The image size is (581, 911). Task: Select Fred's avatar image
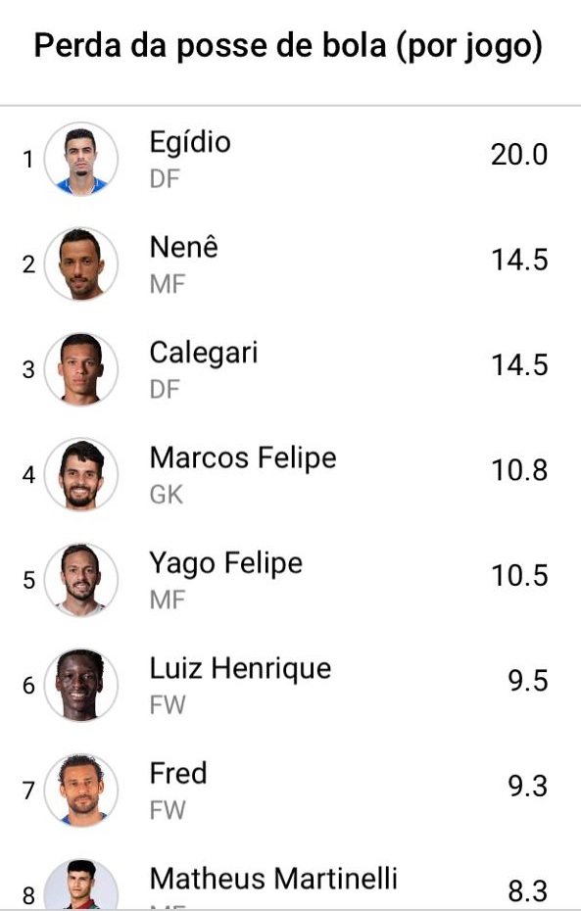[x=81, y=791]
